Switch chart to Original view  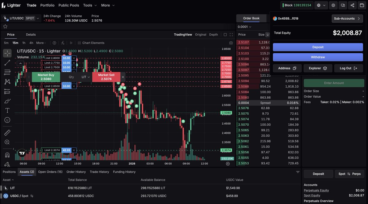[201, 35]
